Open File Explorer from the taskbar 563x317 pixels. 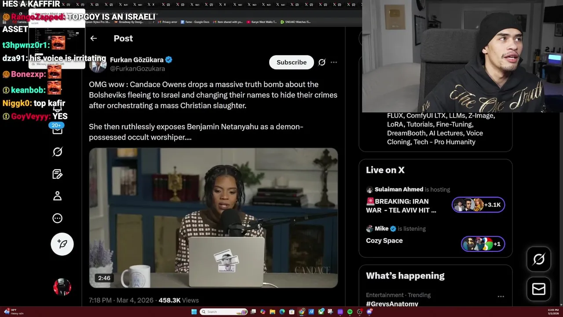[272, 312]
